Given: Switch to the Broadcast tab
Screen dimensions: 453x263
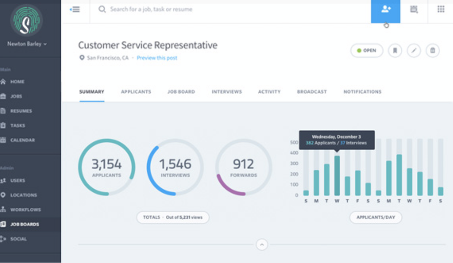Looking at the screenshot, I should coord(312,92).
